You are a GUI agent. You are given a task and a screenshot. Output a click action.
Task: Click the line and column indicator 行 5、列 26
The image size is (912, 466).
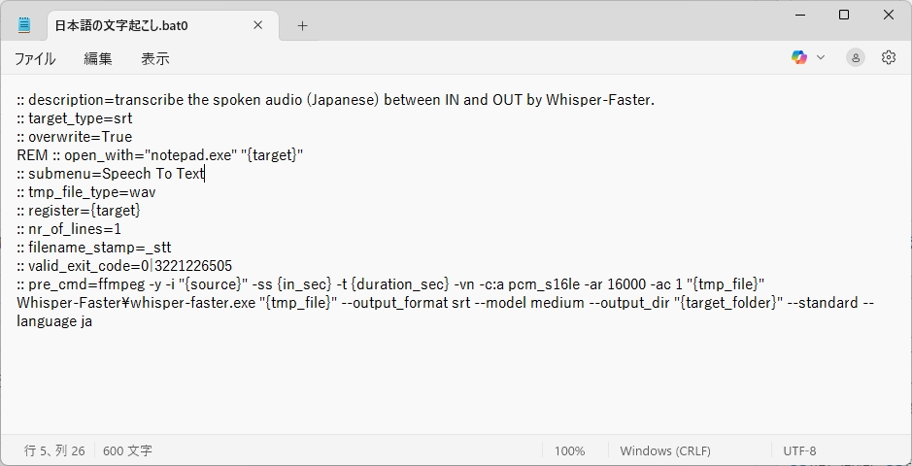tap(54, 450)
